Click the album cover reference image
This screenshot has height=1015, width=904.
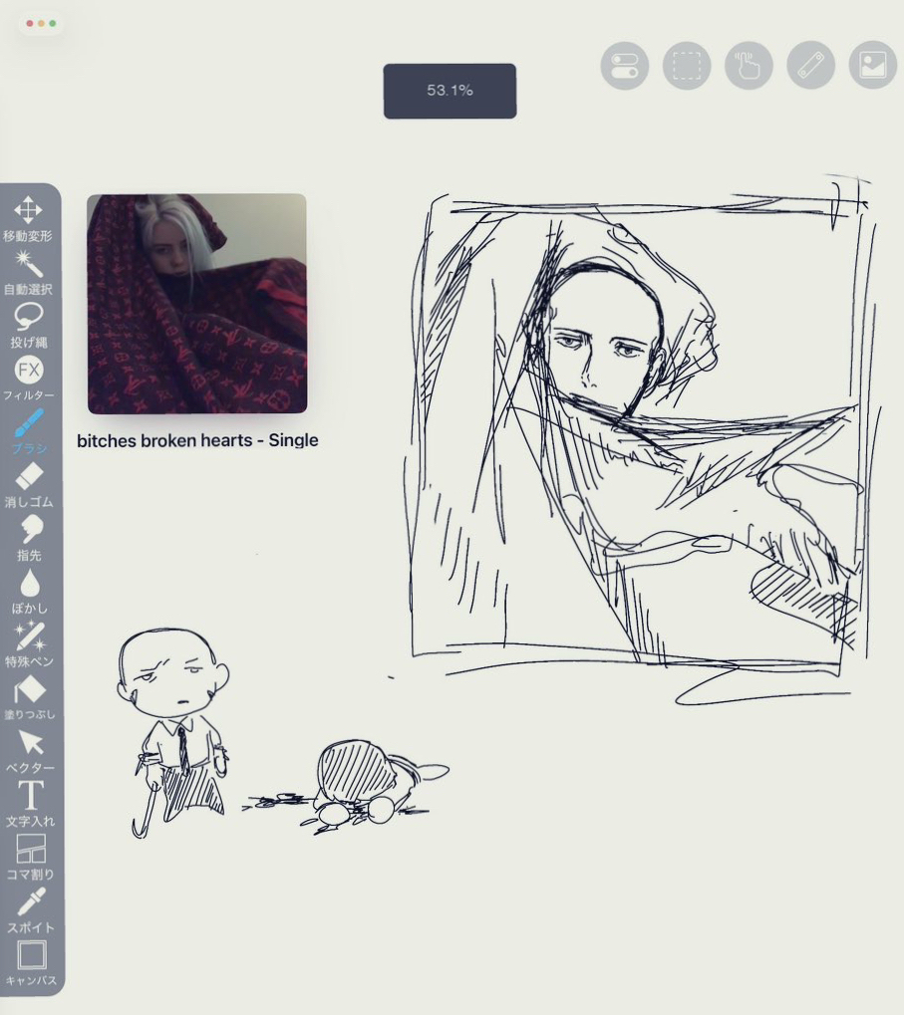[x=196, y=304]
